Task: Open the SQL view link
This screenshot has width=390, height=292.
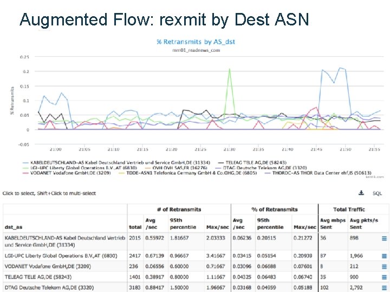Action: pyautogui.click(x=377, y=193)
